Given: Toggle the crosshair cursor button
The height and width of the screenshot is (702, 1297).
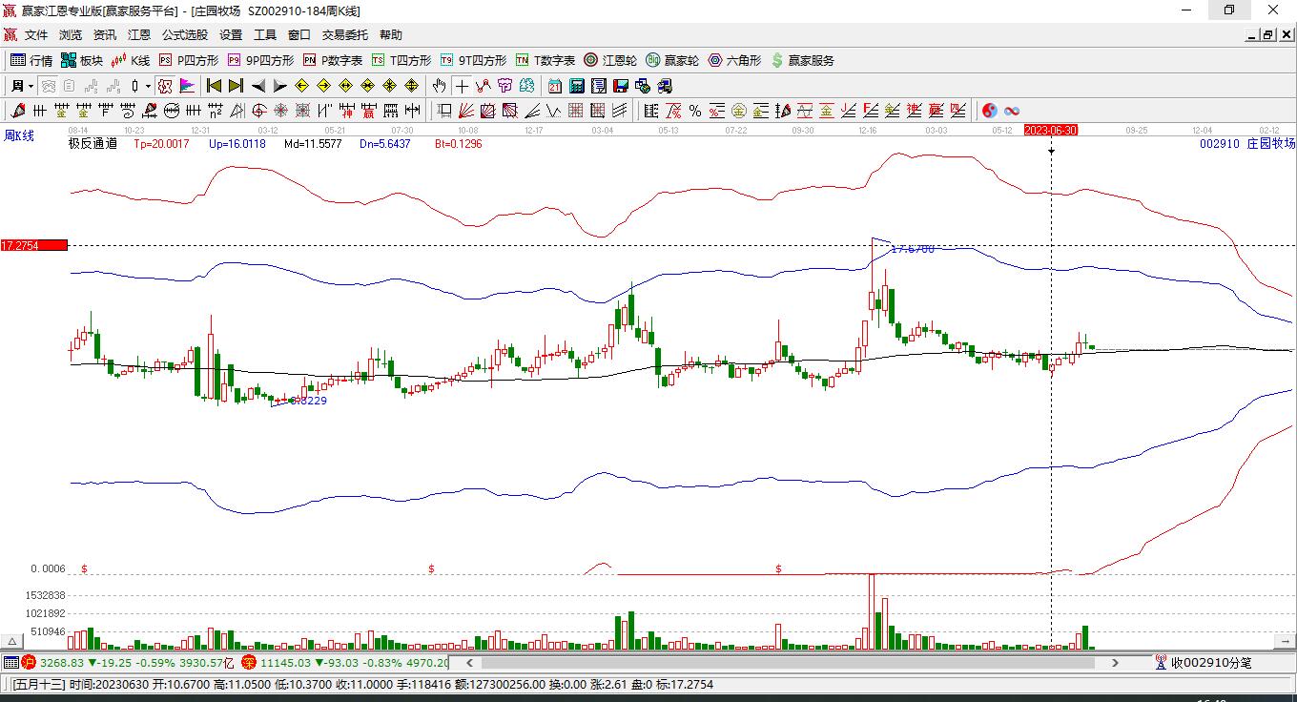Looking at the screenshot, I should click(x=462, y=86).
